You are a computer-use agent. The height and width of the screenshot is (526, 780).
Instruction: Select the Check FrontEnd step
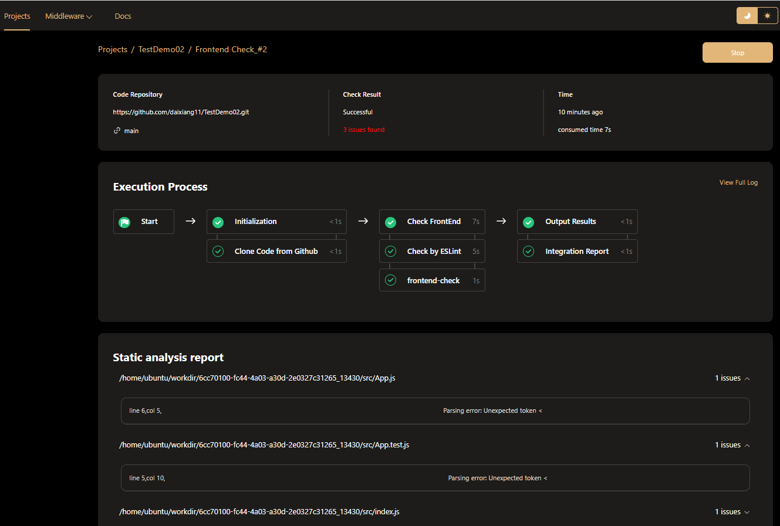coord(432,222)
